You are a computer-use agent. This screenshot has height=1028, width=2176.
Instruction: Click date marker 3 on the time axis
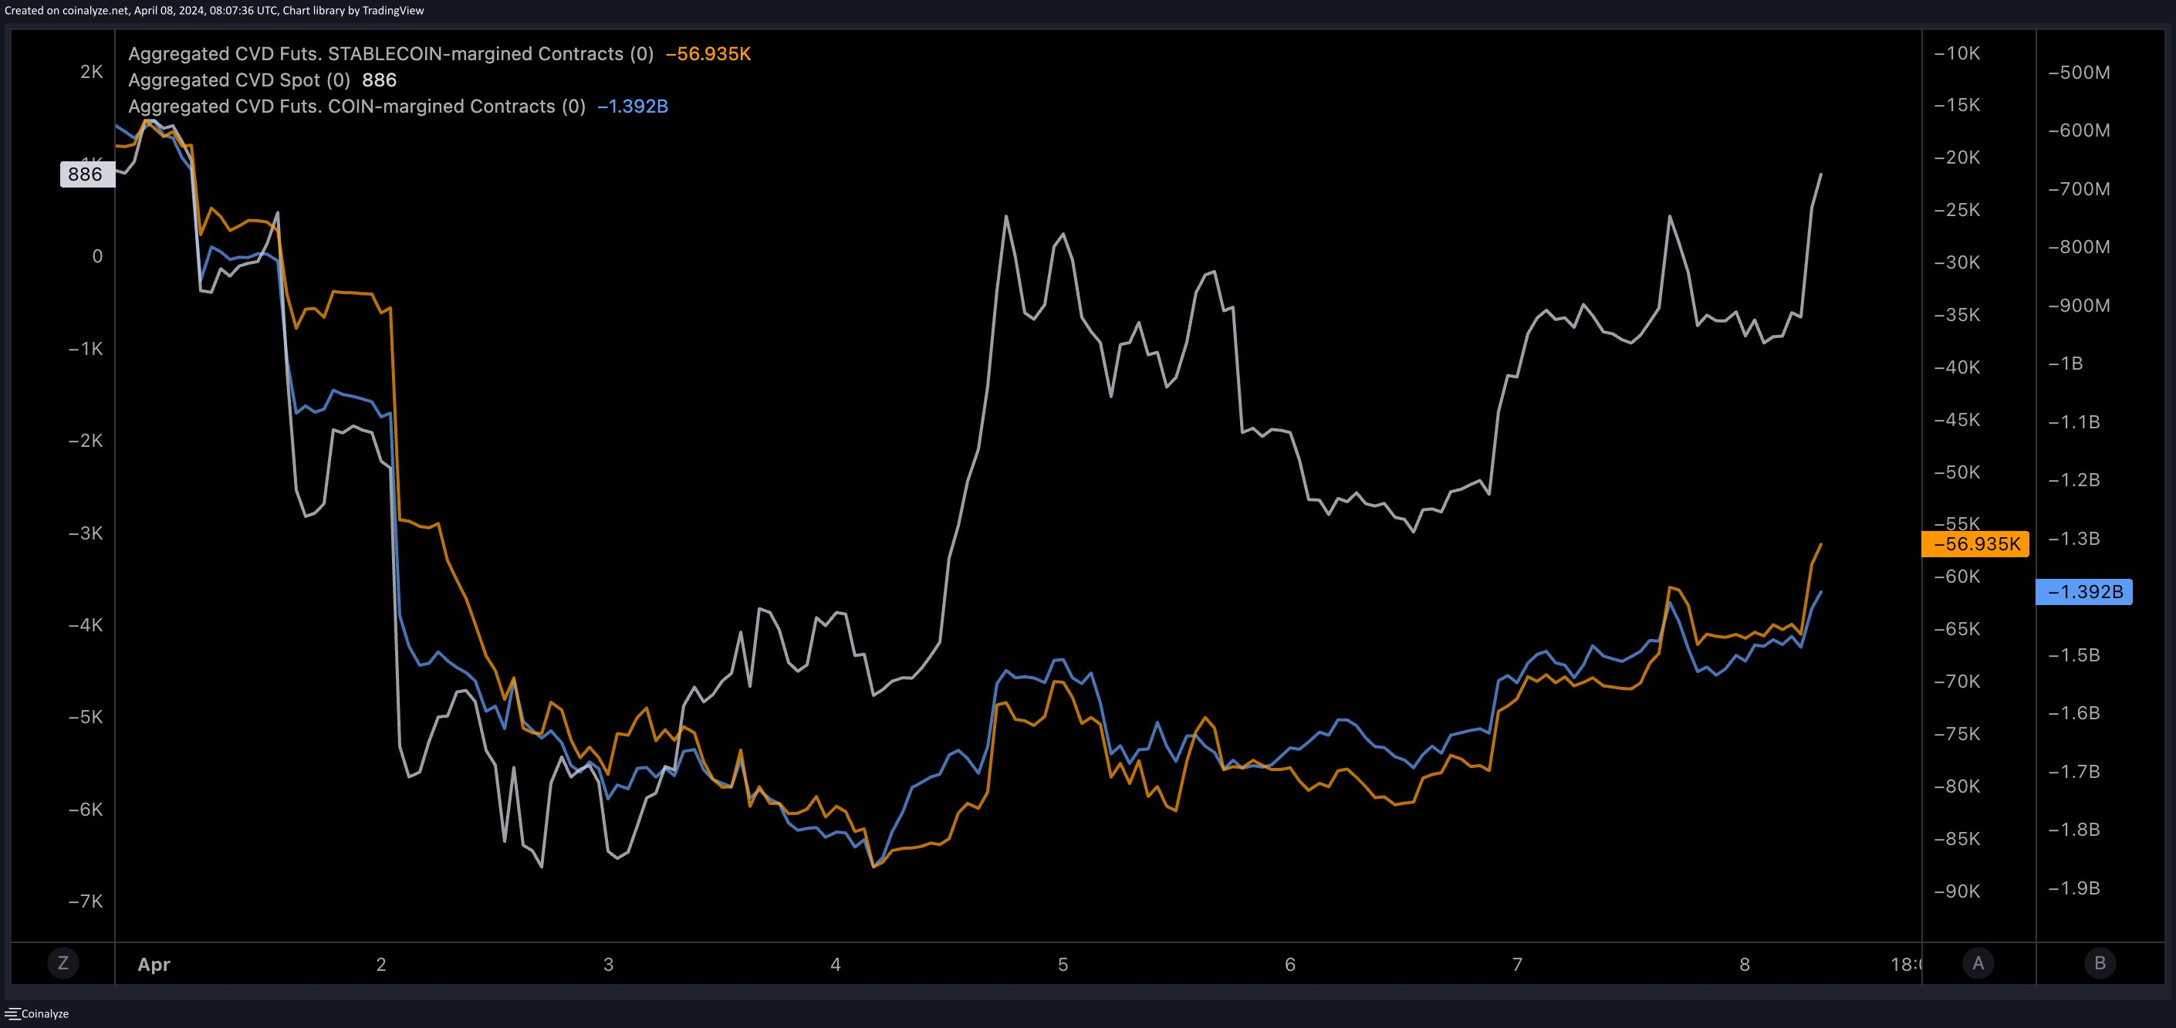tap(608, 965)
